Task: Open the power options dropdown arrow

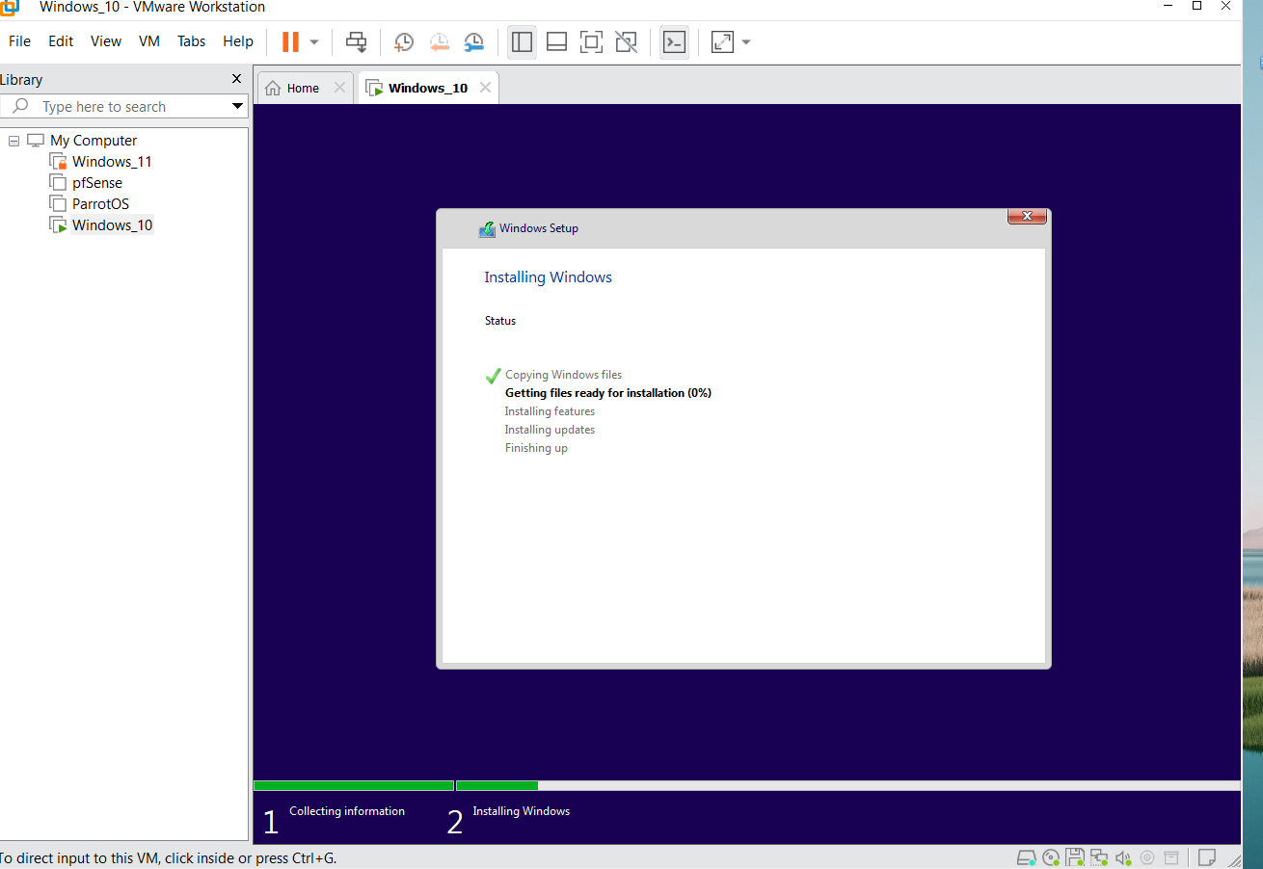Action: click(x=314, y=42)
